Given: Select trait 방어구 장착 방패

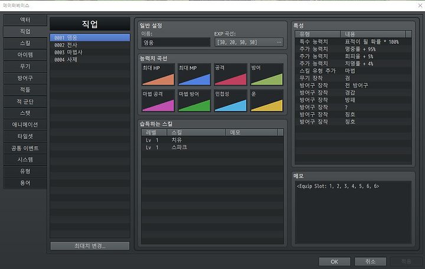Looking at the screenshot, I should (353, 99).
